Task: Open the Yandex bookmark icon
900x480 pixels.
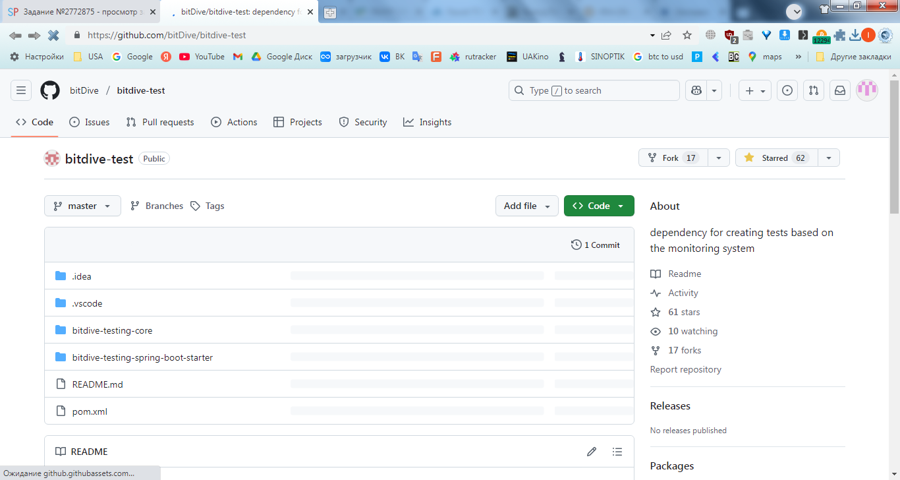Action: click(166, 57)
